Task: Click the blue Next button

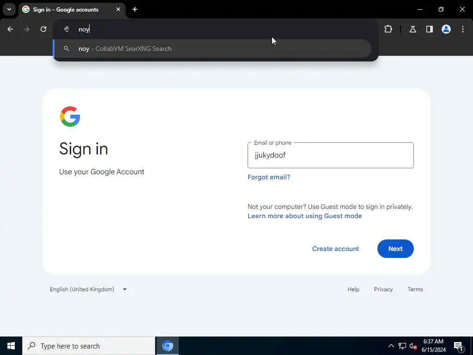Action: 395,249
